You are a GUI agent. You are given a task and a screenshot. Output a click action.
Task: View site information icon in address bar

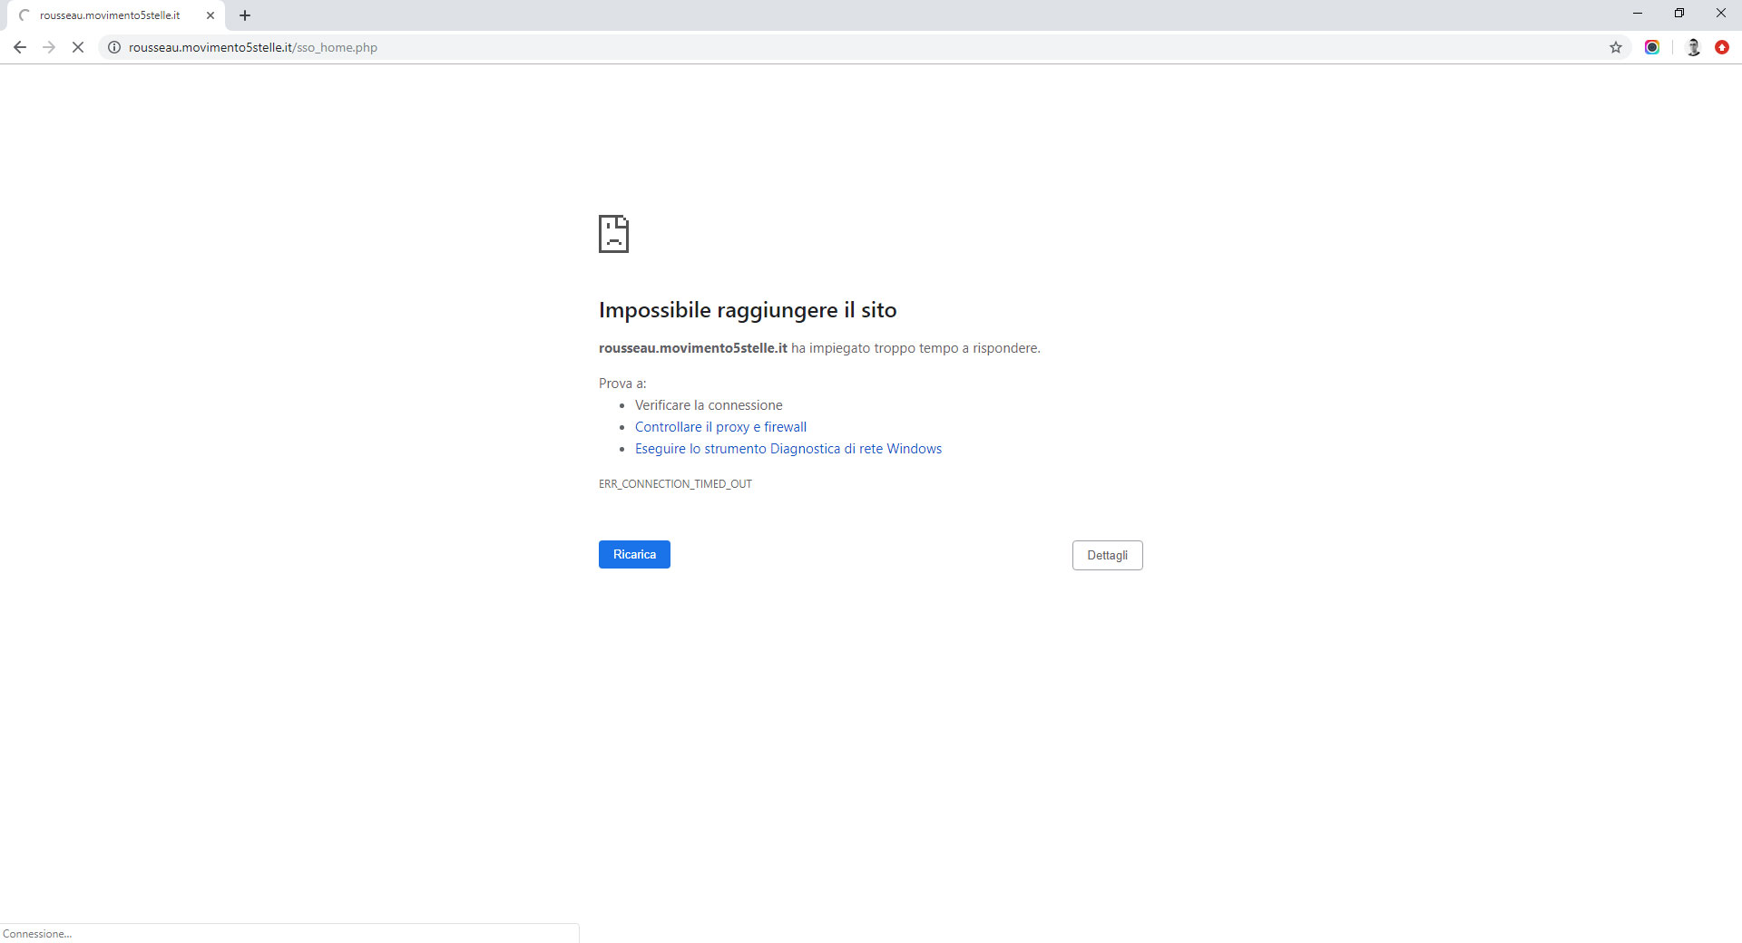point(114,47)
